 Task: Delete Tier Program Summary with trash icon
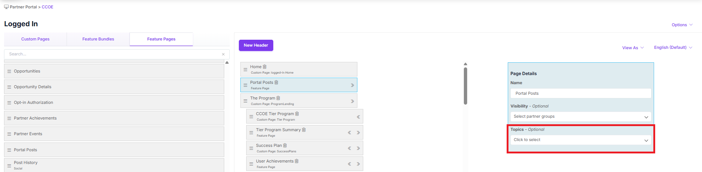click(x=304, y=130)
